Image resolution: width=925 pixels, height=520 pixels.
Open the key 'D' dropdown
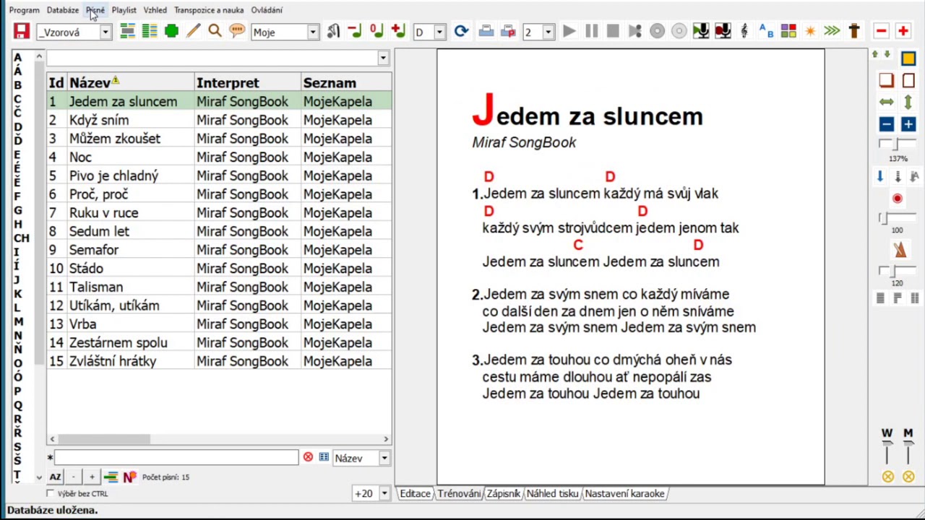pyautogui.click(x=439, y=32)
